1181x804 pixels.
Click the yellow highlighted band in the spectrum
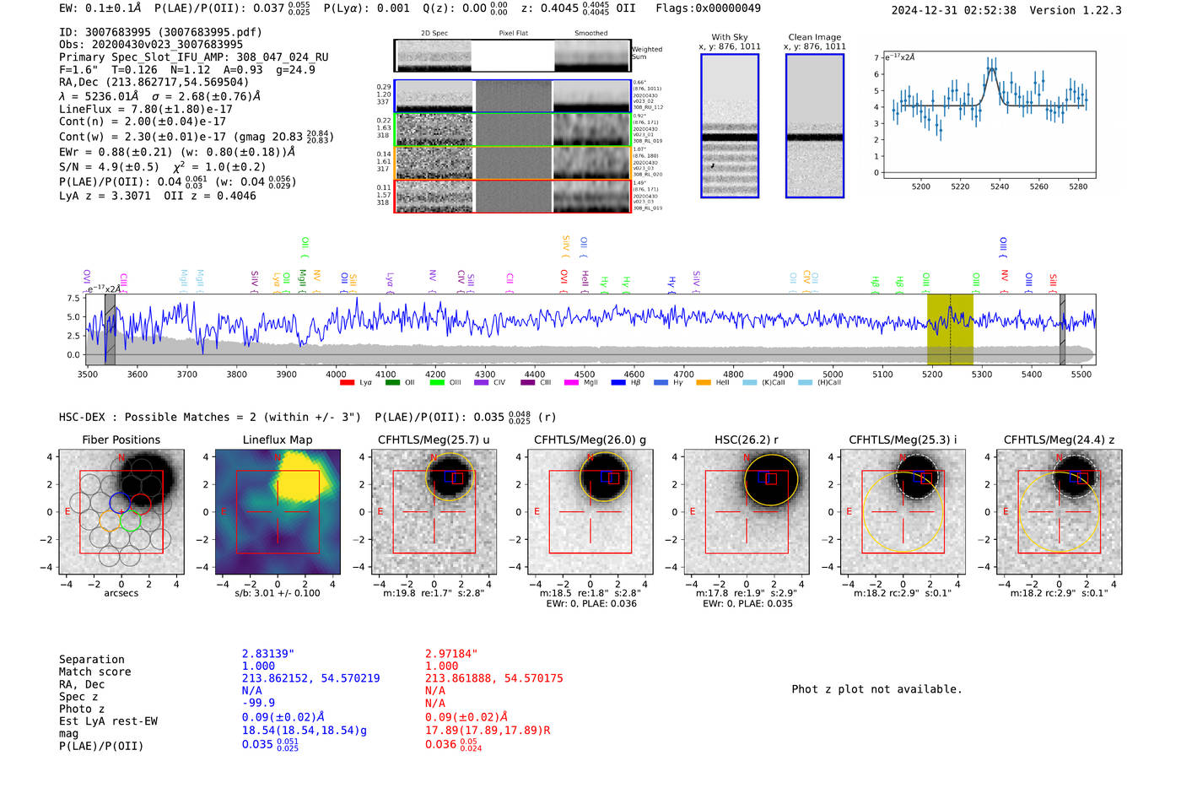[950, 329]
